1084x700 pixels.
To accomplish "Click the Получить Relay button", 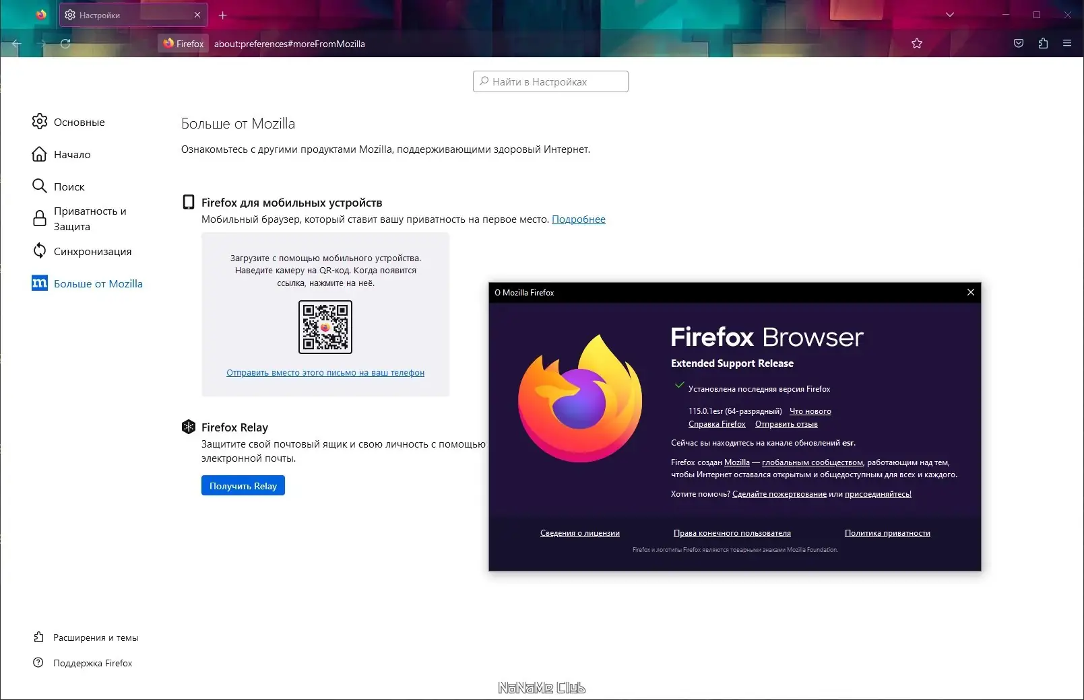I will (x=243, y=485).
